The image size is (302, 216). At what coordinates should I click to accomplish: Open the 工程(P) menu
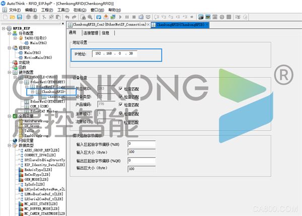[47, 10]
